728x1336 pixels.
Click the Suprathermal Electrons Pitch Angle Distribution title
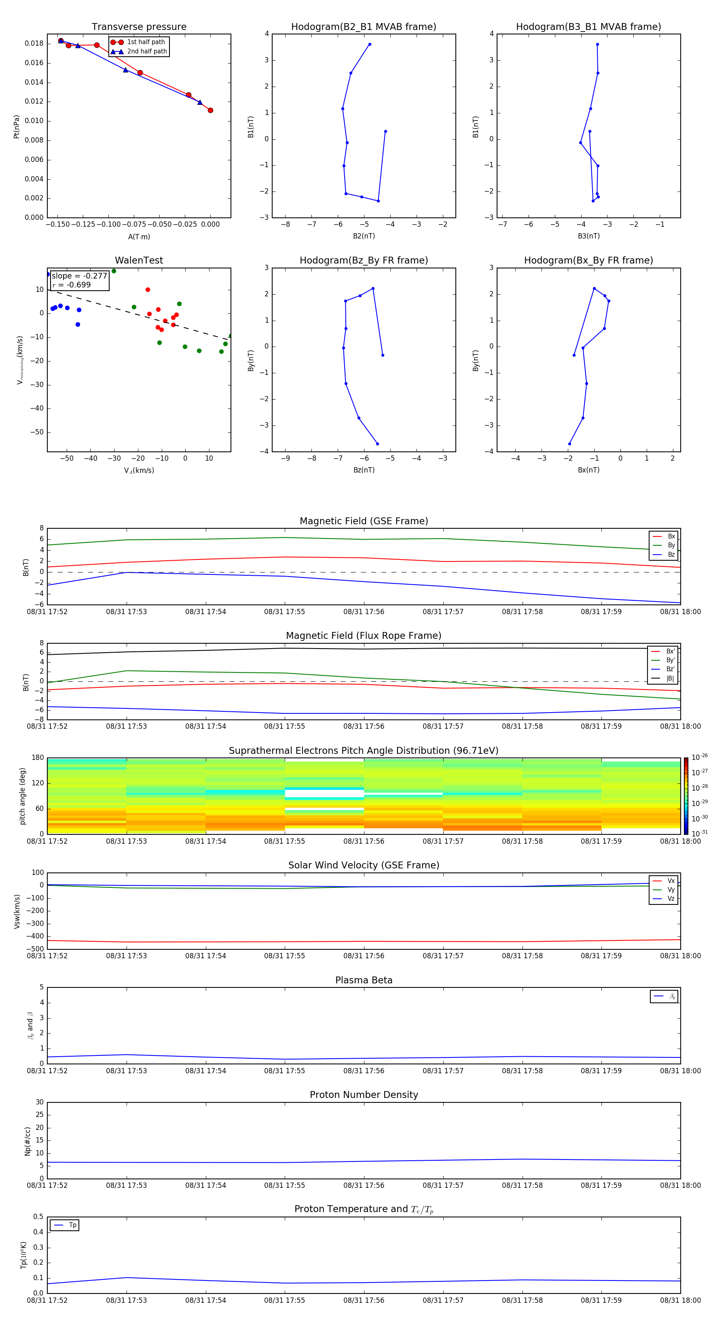tap(364, 751)
